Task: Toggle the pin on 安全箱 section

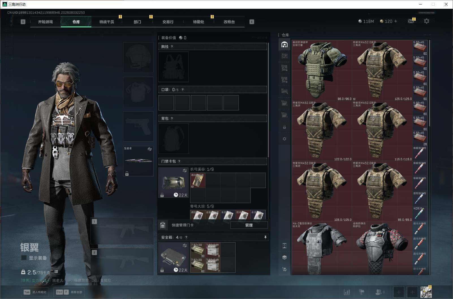Action: (265, 237)
